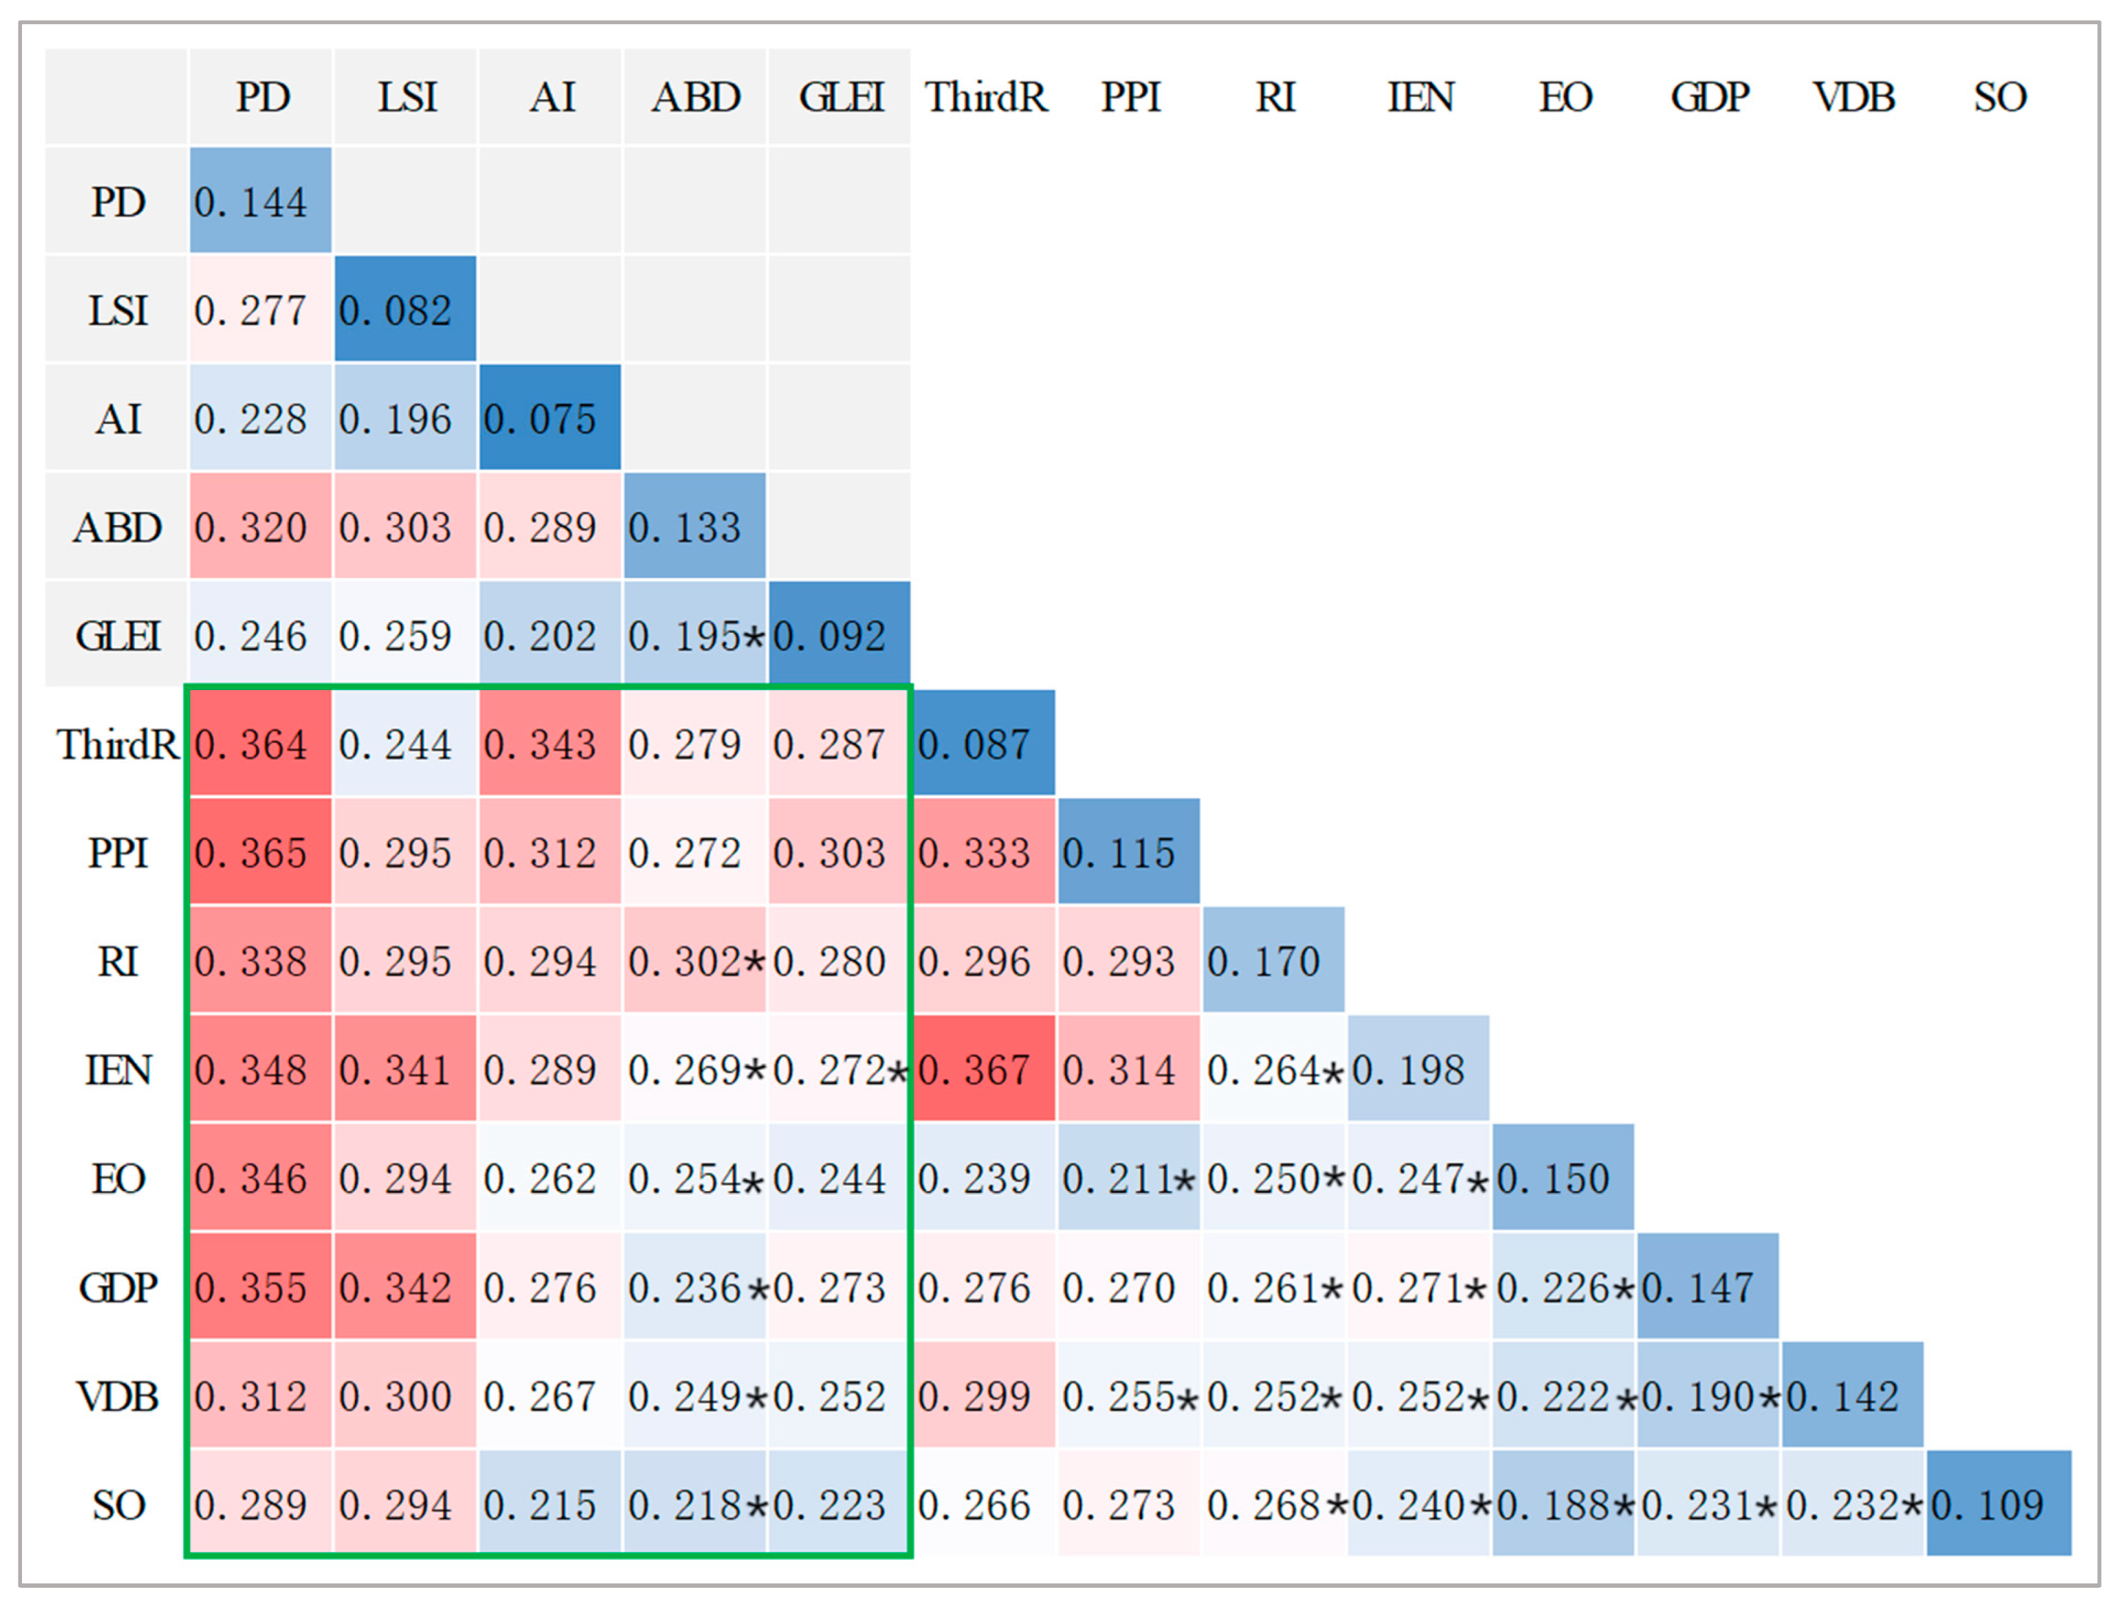
Task: Select the 0.188* cell in SO row
Action: click(1563, 1504)
